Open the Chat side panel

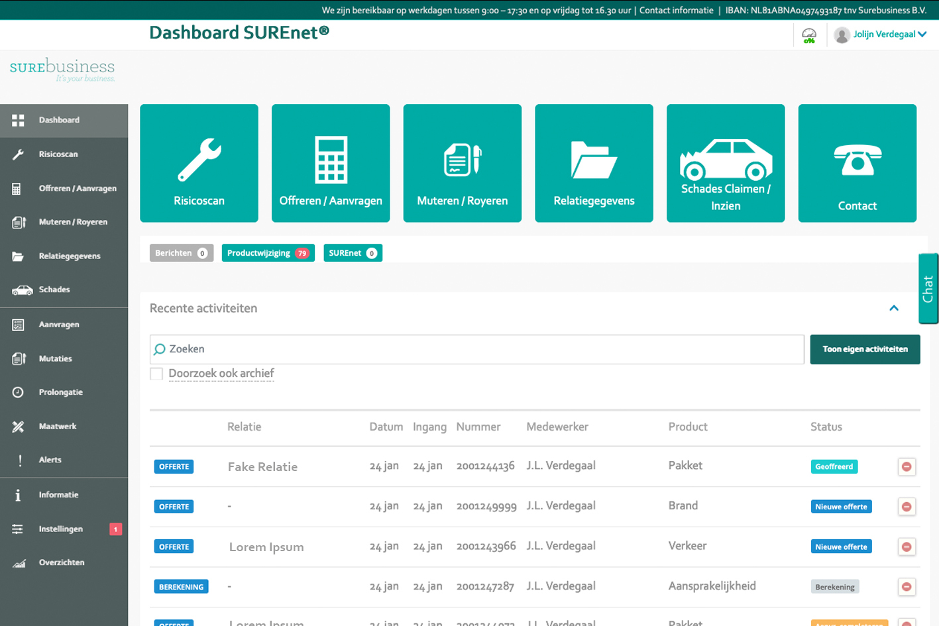(x=928, y=289)
